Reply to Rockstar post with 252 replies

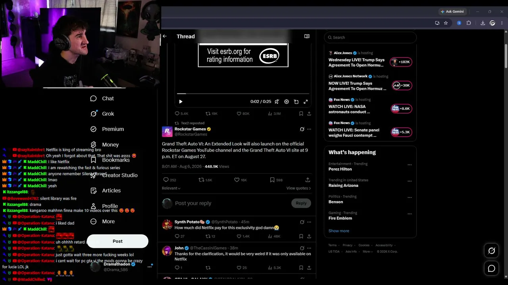[169, 180]
